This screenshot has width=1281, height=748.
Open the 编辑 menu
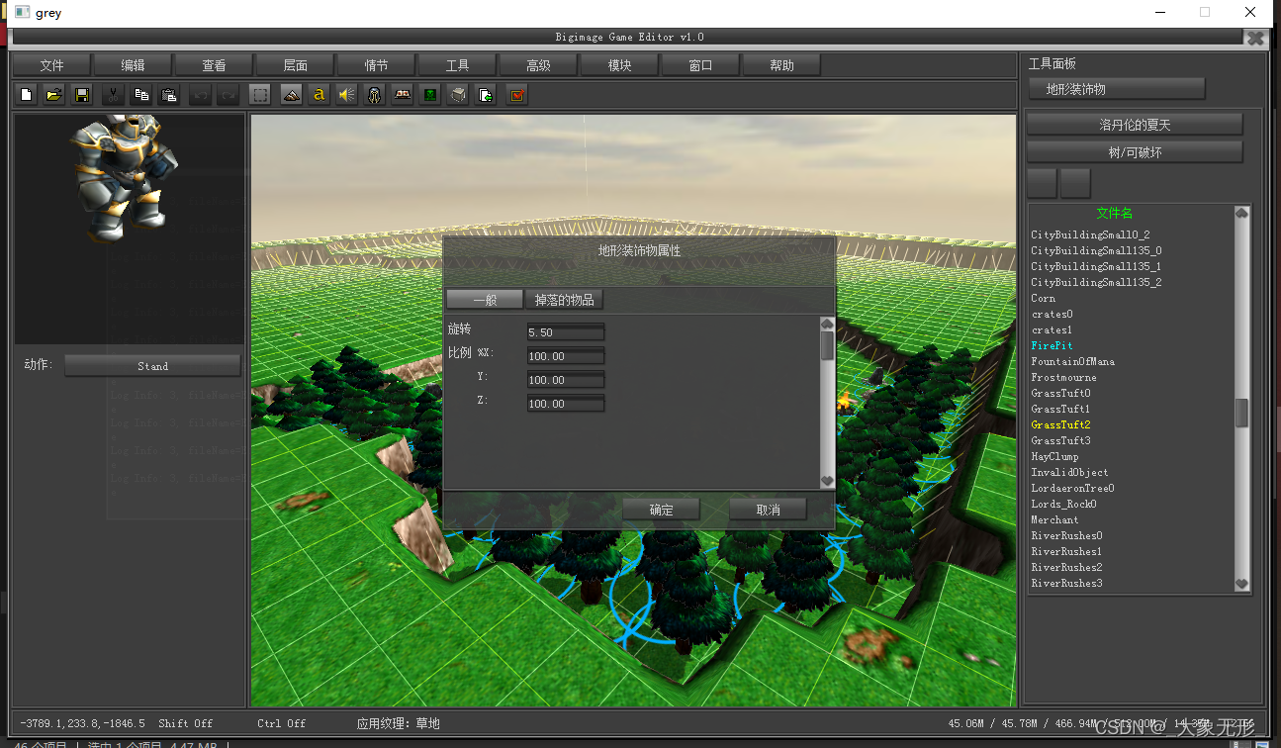(133, 65)
